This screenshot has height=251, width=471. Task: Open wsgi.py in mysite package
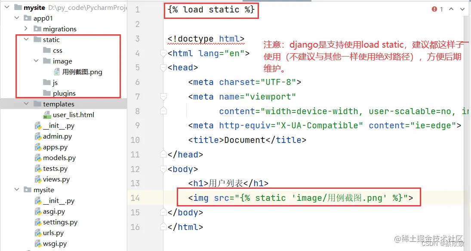55,244
